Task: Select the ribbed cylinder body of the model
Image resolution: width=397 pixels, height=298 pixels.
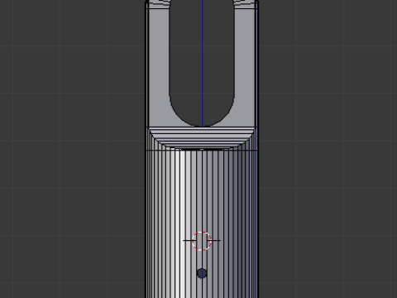Action: click(202, 223)
